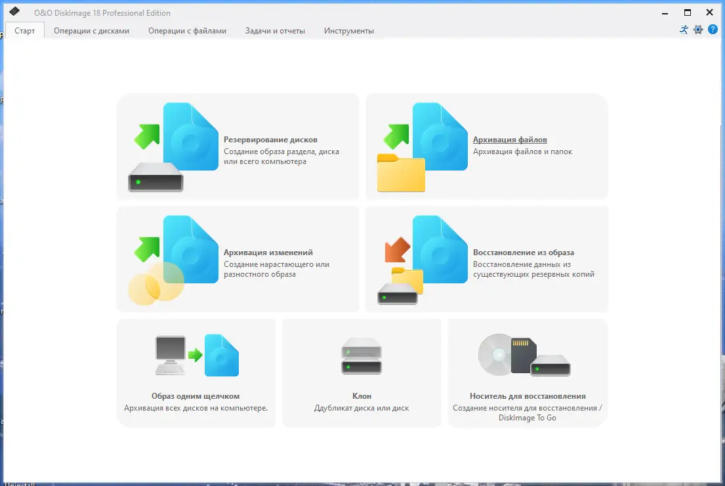The height and width of the screenshot is (486, 725).
Task: Open the Резервирование дисков title
Action: 270,140
